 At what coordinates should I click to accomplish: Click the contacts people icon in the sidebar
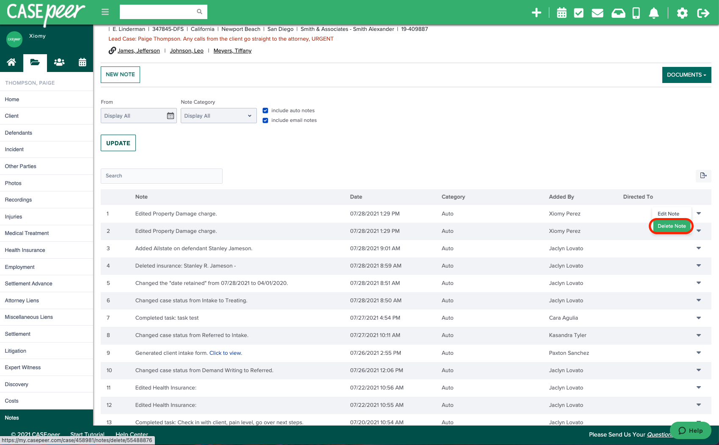[x=59, y=62]
